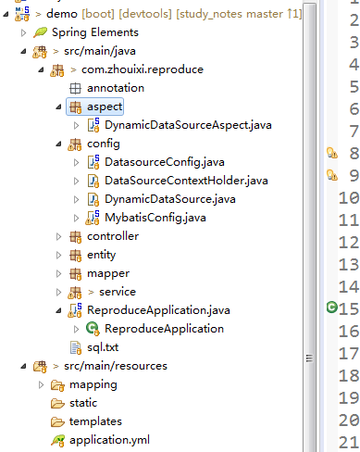Collapse the aspect package
360x452 pixels.
tap(58, 107)
